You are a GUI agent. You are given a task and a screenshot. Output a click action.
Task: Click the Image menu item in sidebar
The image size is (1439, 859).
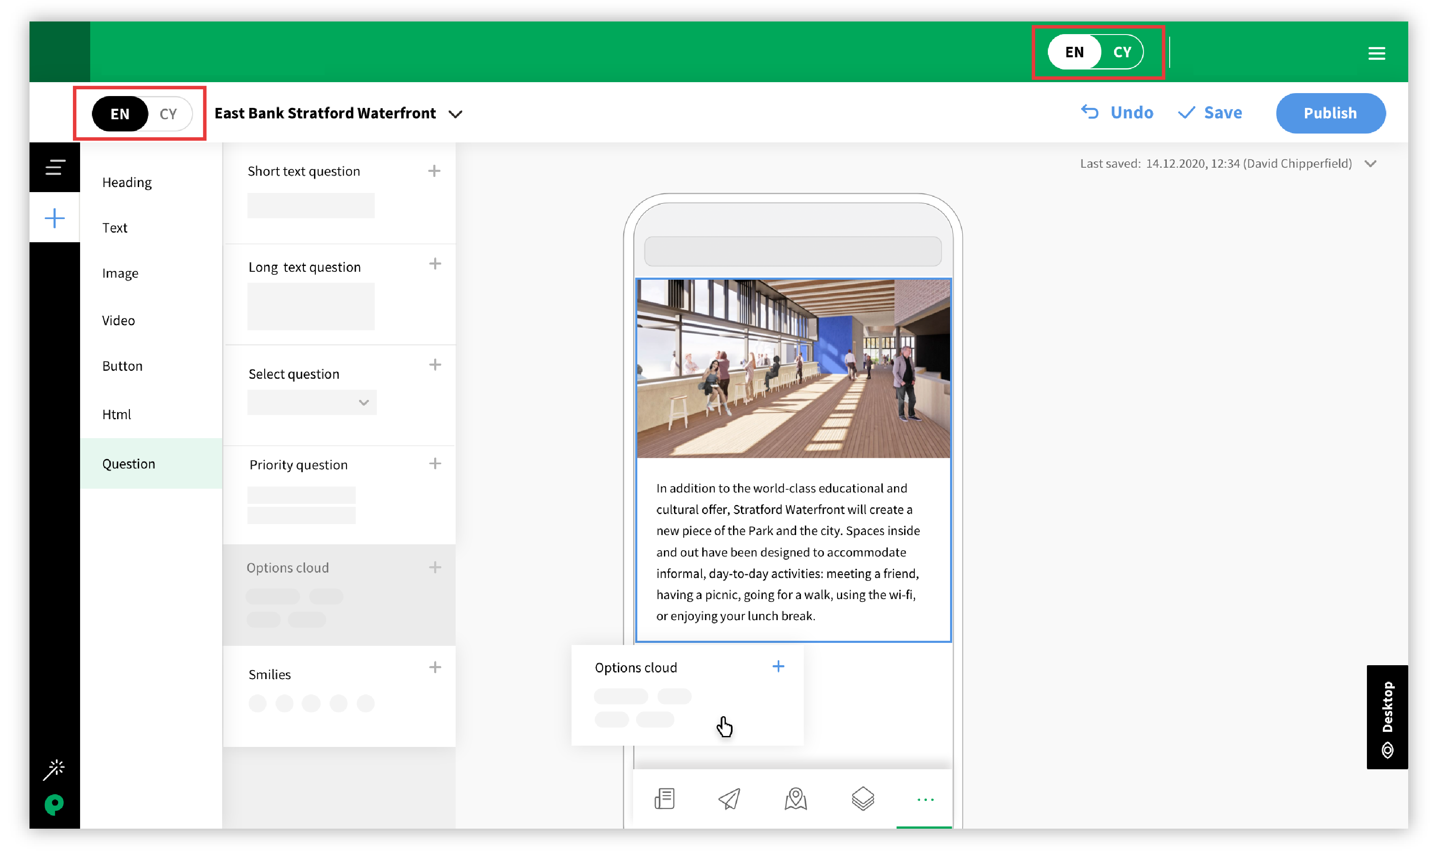120,273
